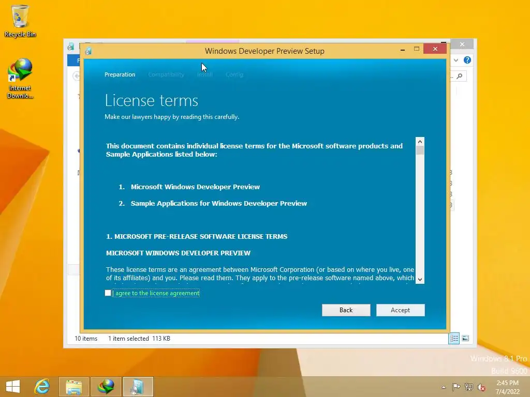This screenshot has width=530, height=397.
Task: Select the Preparation step tab
Action: 120,74
